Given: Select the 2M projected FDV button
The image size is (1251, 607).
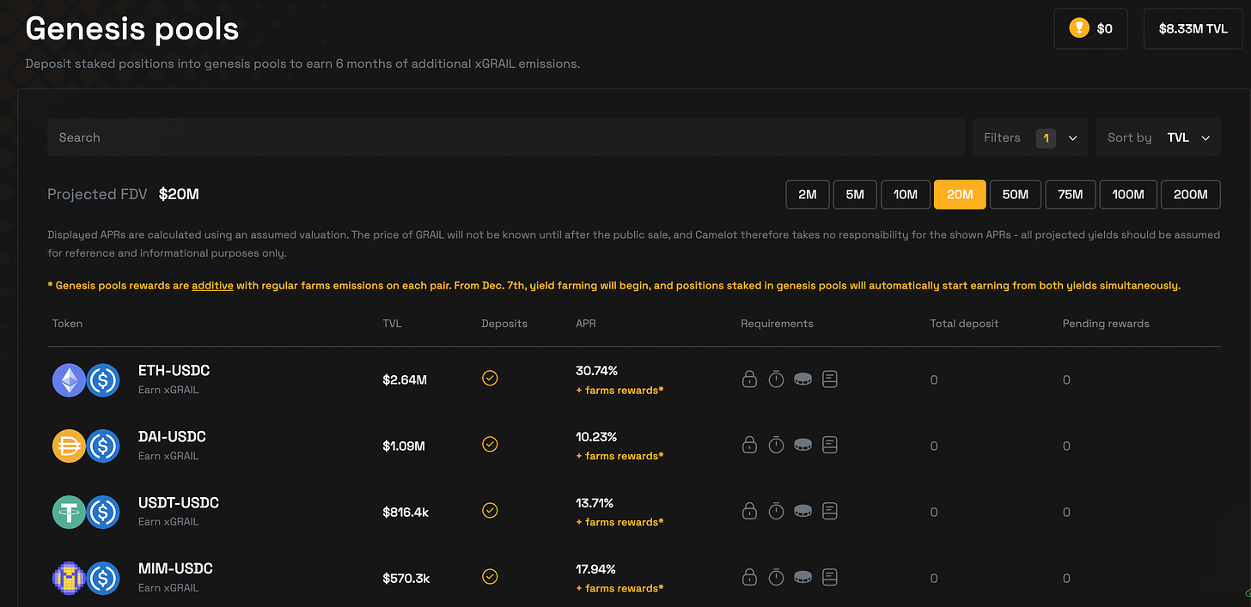Looking at the screenshot, I should coord(807,194).
